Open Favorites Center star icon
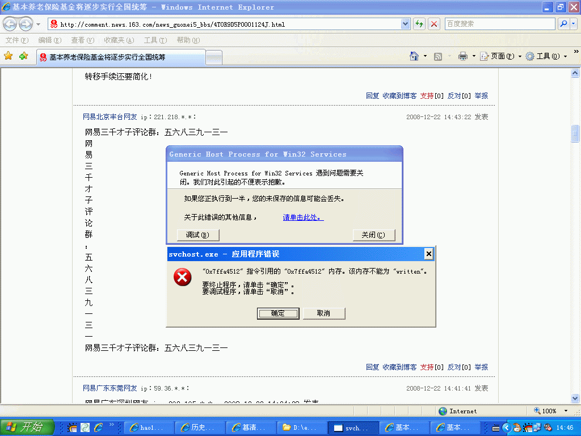This screenshot has width=581, height=436. (8, 56)
